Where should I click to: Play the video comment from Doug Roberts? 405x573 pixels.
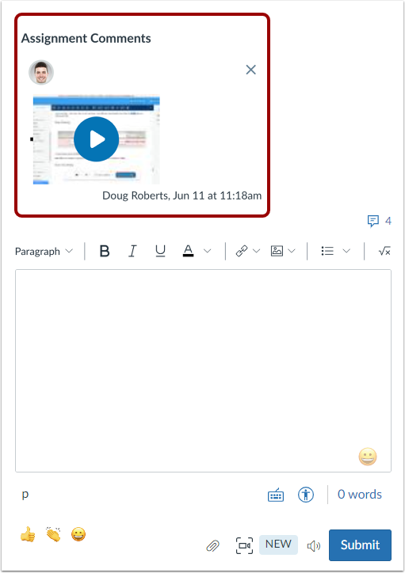click(96, 139)
